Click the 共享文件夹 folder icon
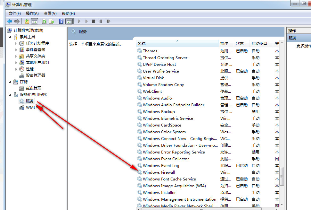Viewport: 311px width, 210px height. 21,56
